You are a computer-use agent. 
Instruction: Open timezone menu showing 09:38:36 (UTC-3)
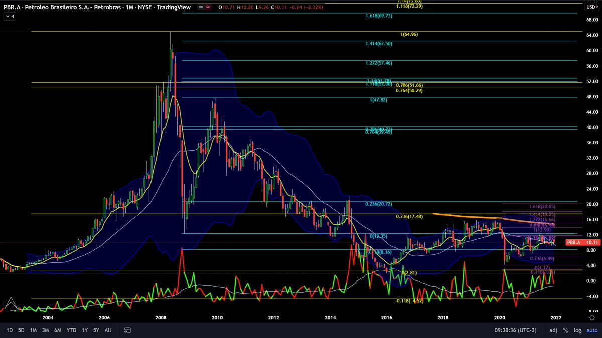[x=514, y=330]
